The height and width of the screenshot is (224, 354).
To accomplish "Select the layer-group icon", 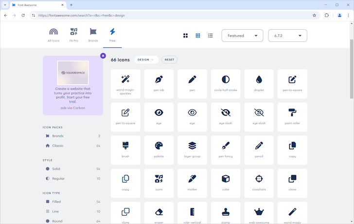I will click(192, 150).
